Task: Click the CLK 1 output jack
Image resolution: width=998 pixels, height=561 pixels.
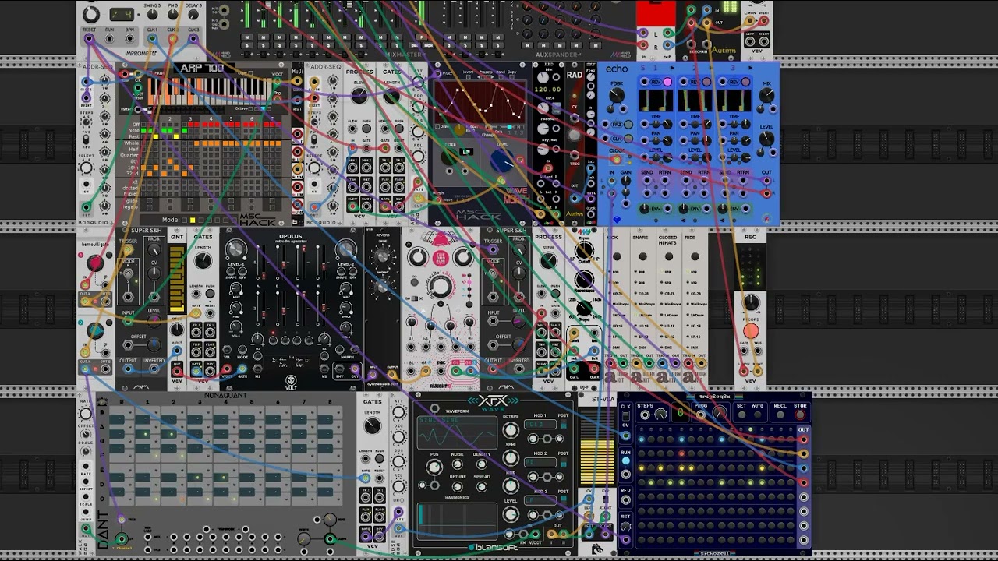Action: [153, 38]
